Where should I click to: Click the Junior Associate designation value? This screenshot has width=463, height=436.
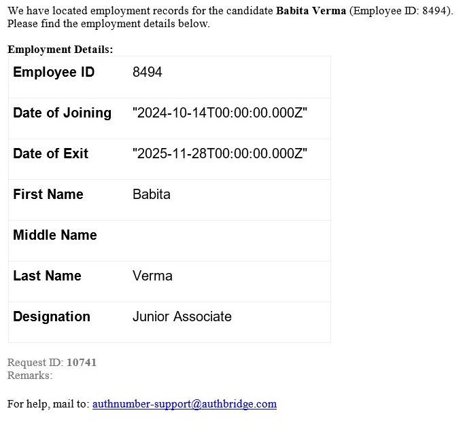pyautogui.click(x=182, y=317)
